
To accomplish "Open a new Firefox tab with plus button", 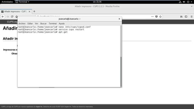I will pyautogui.click(x=34, y=12).
